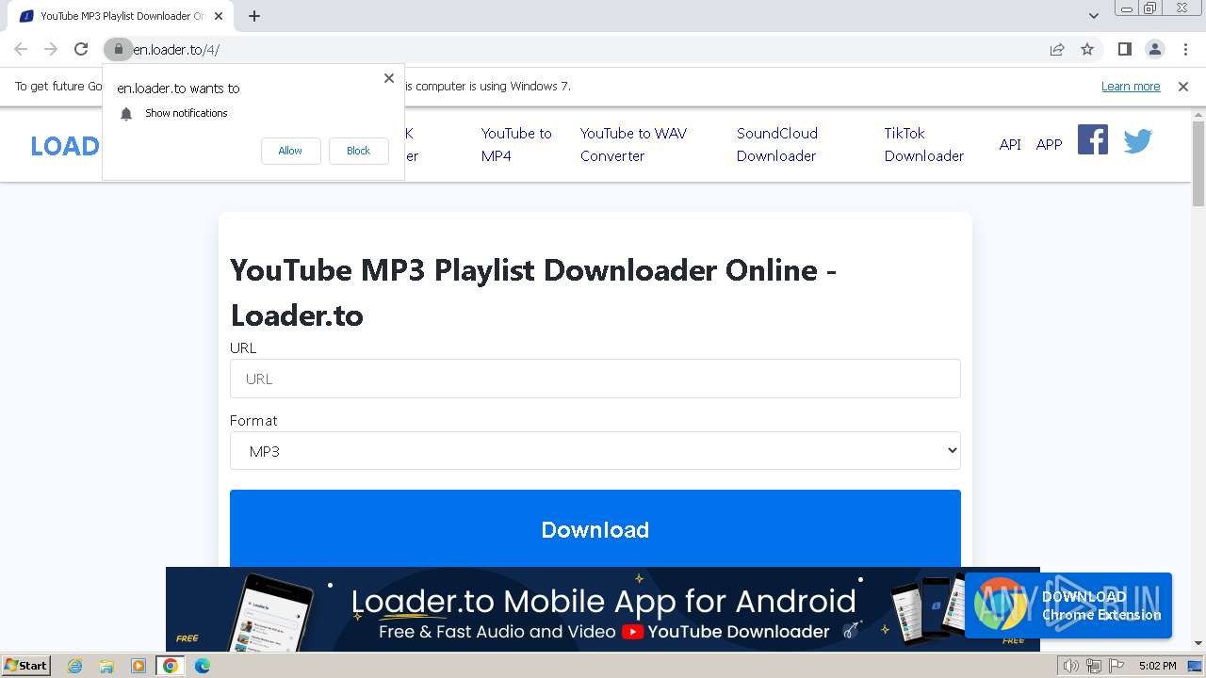The height and width of the screenshot is (678, 1206).
Task: Click the address bar URL text
Action: point(176,49)
